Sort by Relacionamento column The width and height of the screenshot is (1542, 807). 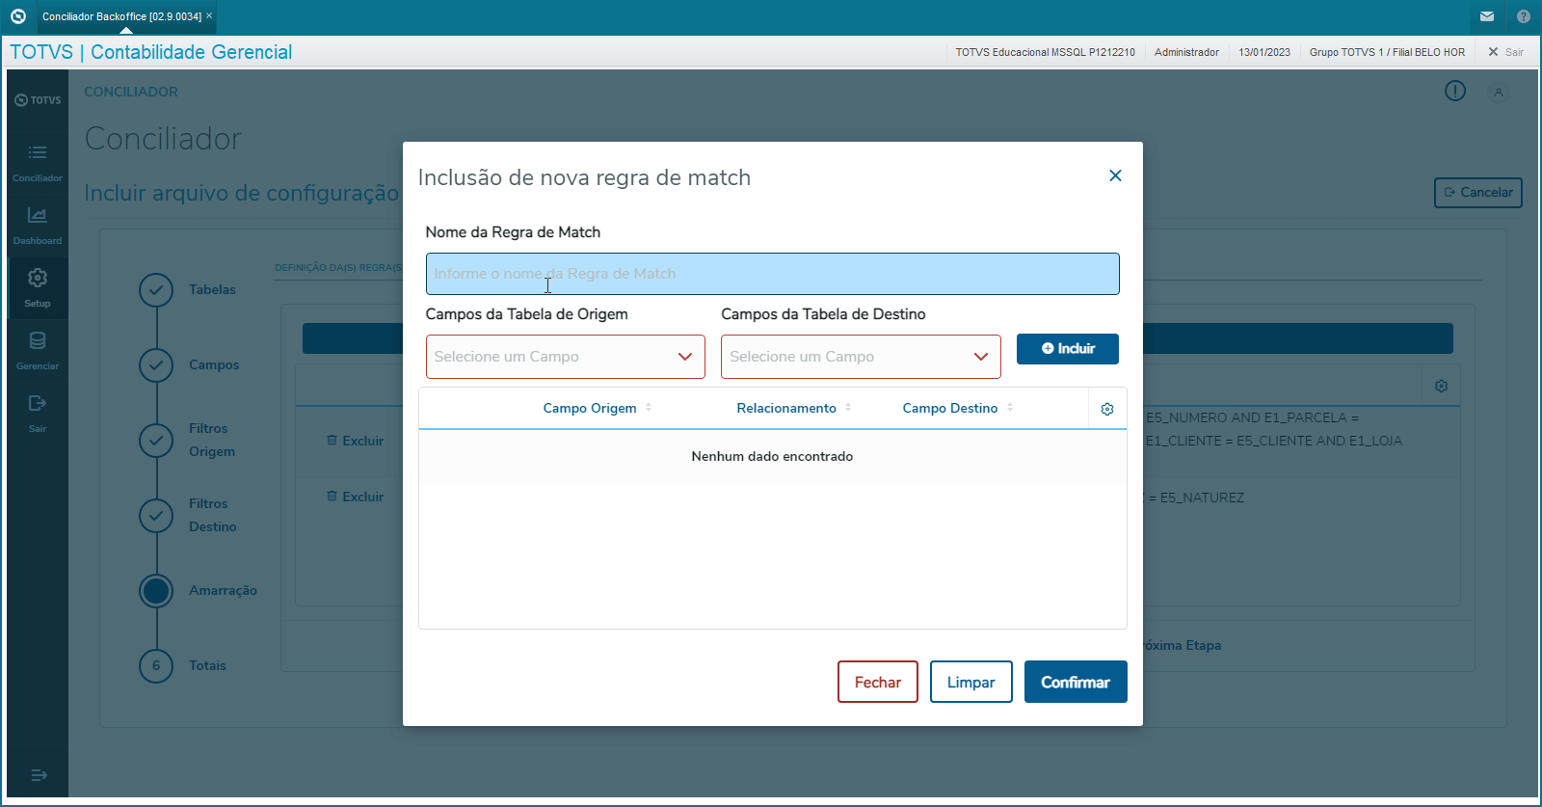point(848,408)
